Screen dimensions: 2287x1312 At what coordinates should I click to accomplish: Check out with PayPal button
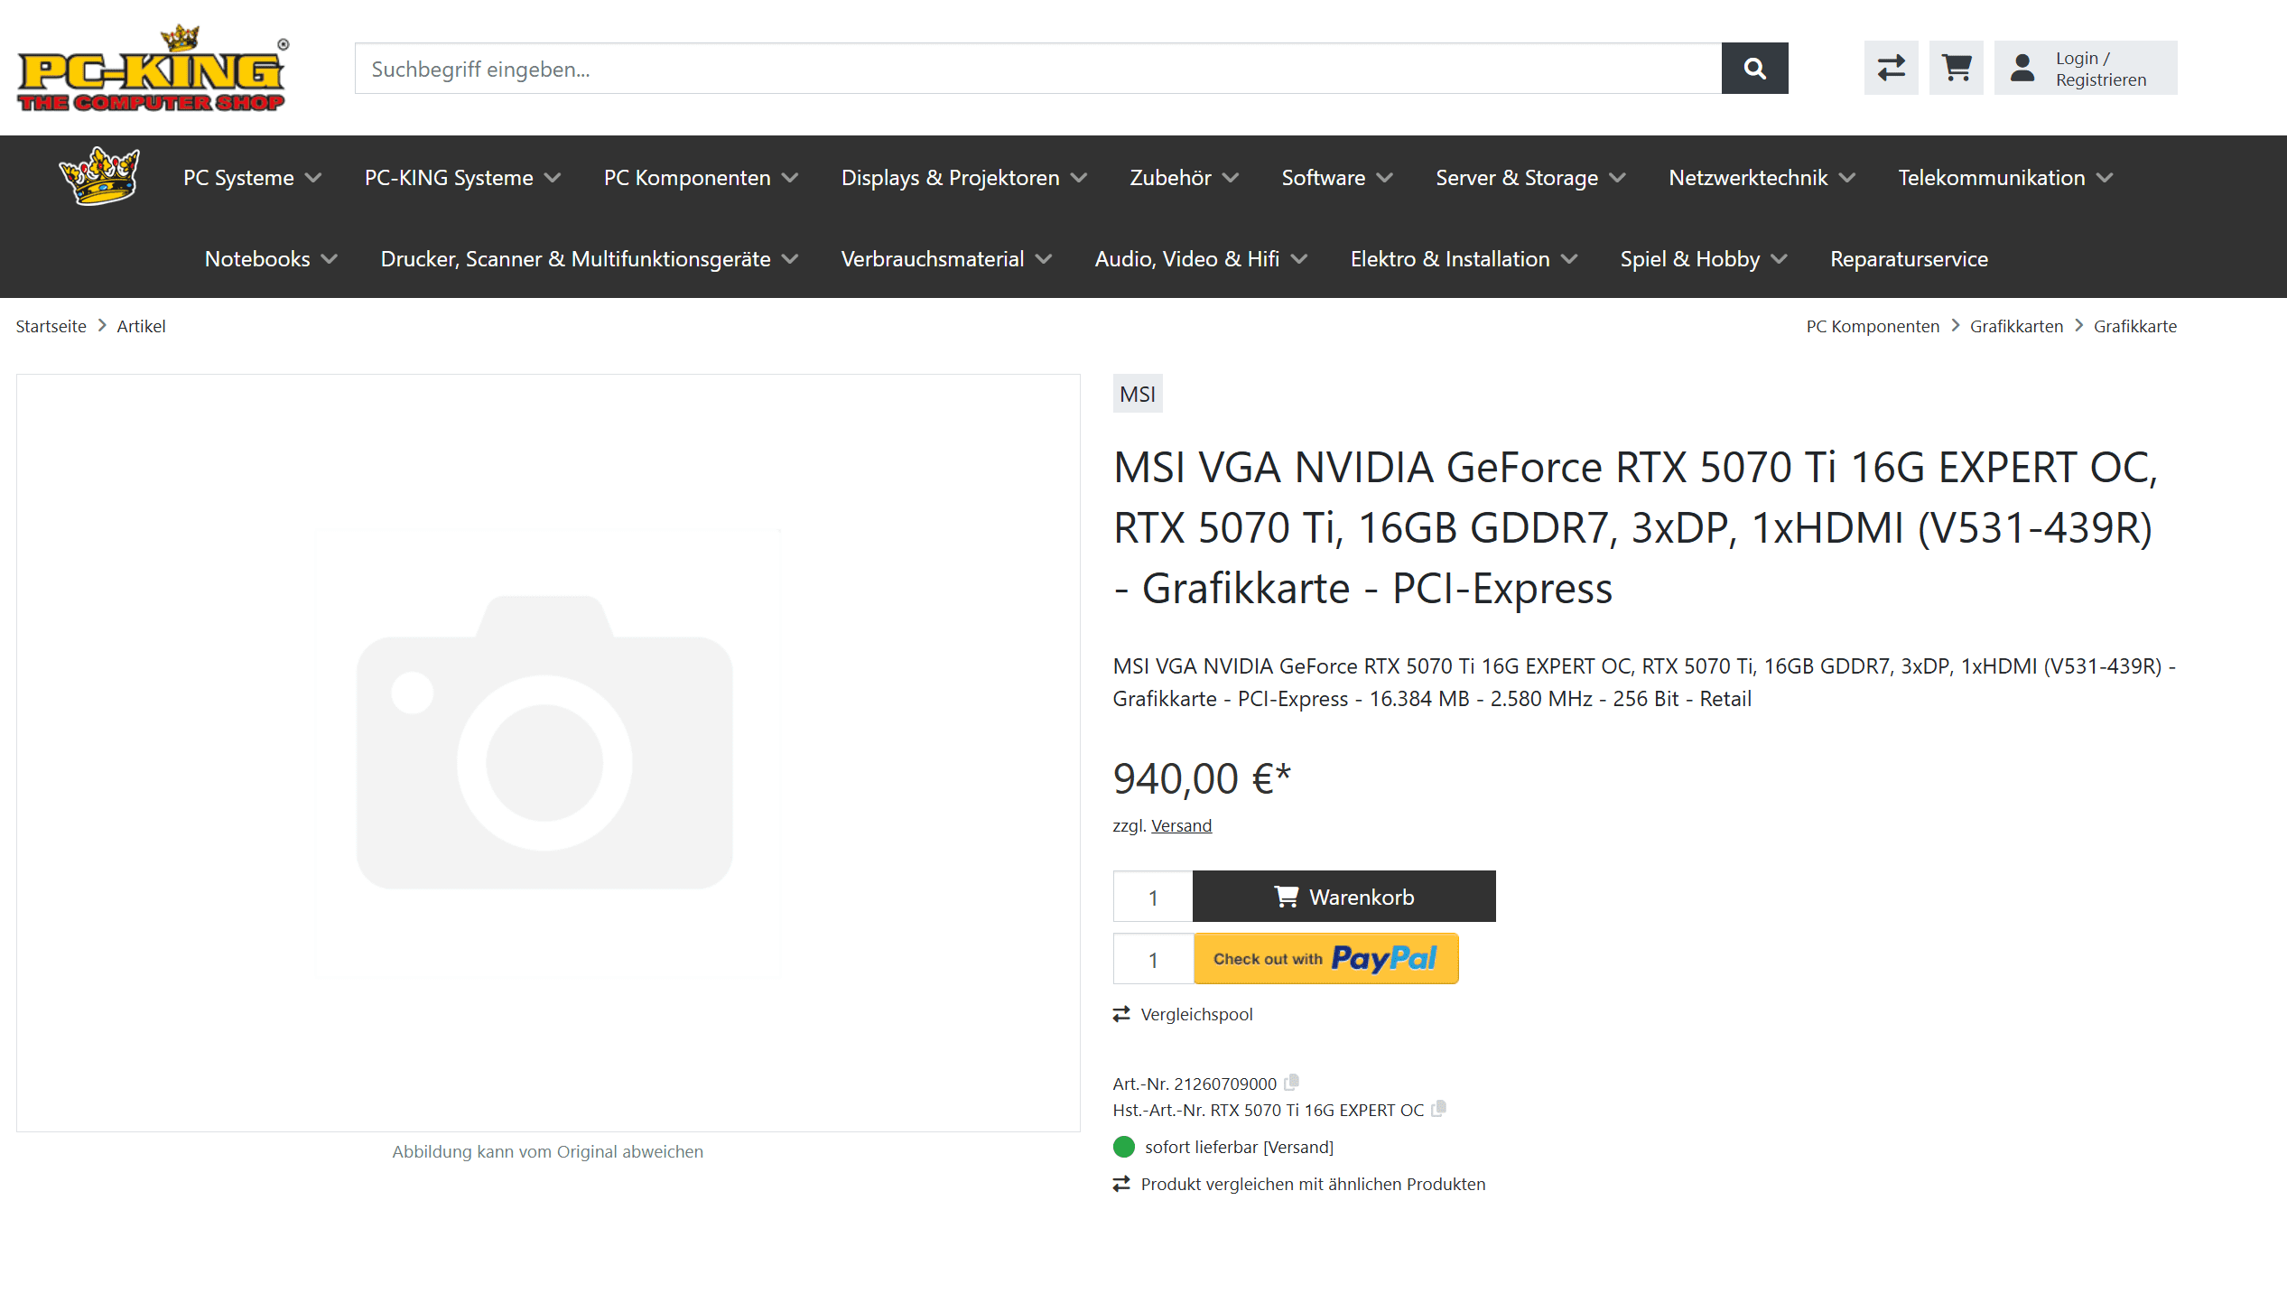coord(1325,959)
